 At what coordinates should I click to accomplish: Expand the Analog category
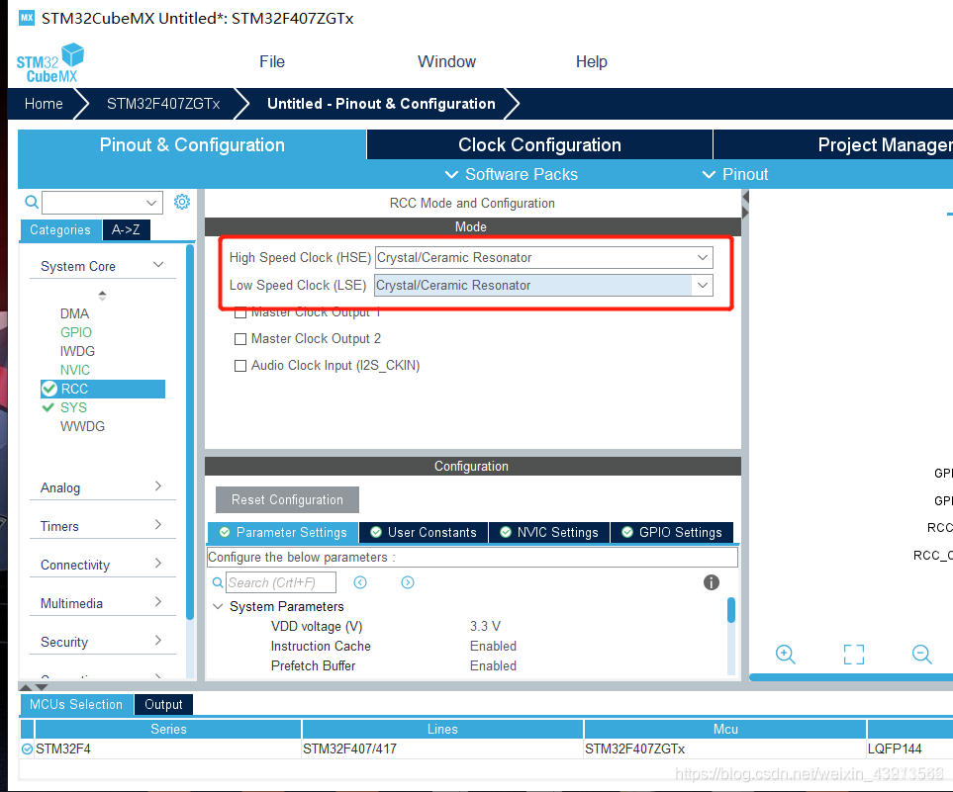pos(158,485)
